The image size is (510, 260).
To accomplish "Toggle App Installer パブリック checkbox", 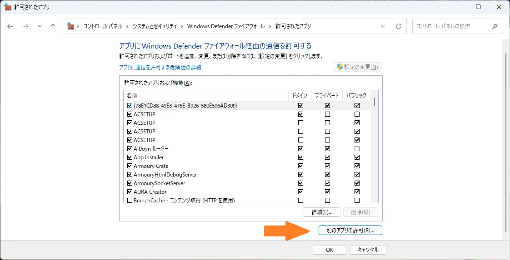I will (357, 157).
